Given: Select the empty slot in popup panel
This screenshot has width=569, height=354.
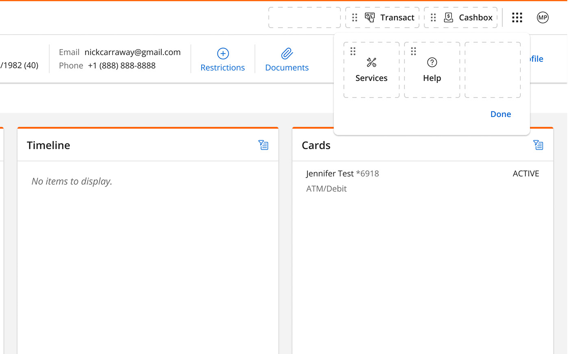Looking at the screenshot, I should coord(493,70).
